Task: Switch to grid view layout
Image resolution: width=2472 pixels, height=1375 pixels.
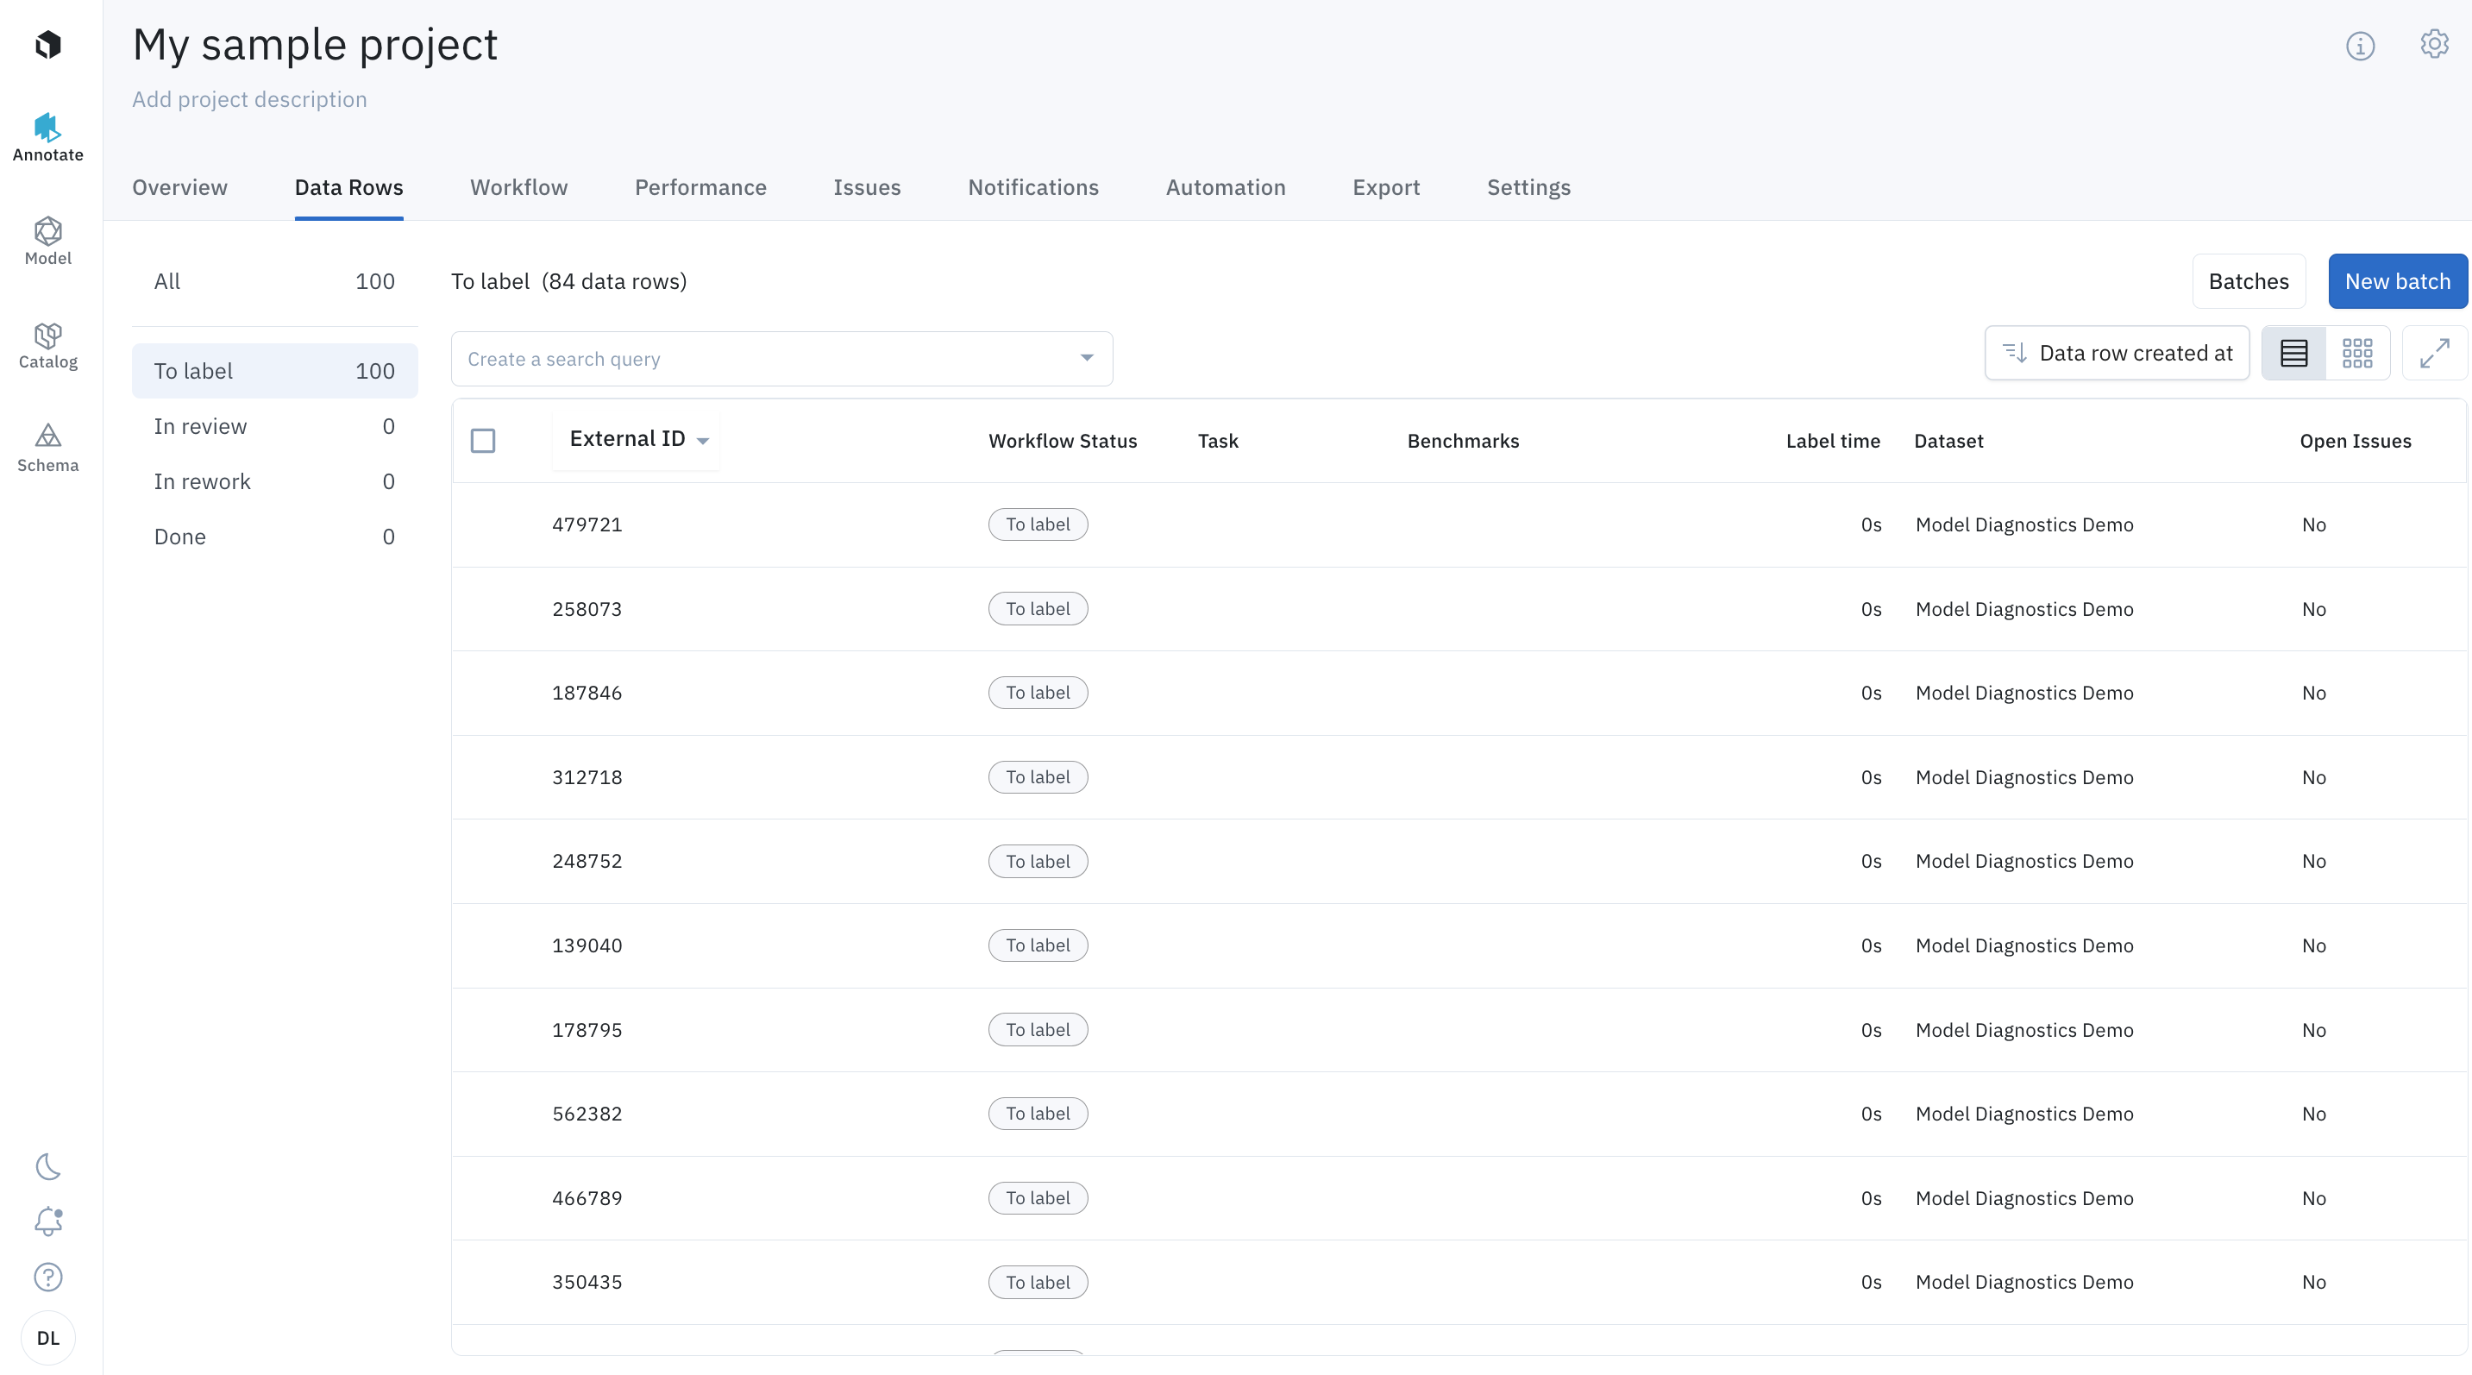Action: click(x=2356, y=353)
